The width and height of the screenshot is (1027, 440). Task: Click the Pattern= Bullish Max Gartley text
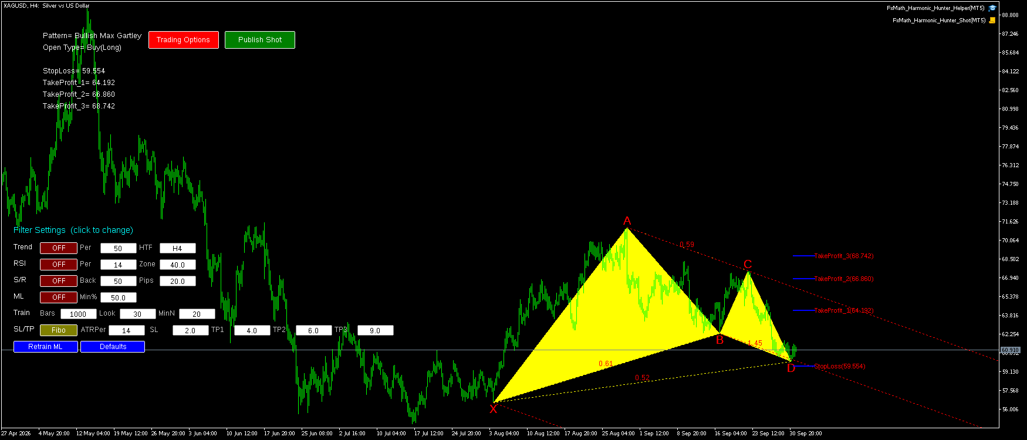pos(92,36)
